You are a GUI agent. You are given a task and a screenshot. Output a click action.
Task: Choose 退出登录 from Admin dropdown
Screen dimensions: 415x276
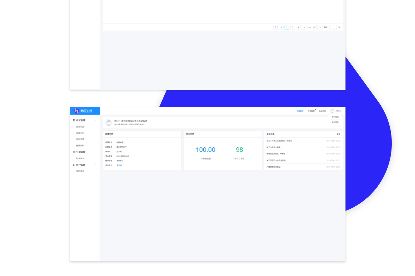tap(335, 122)
